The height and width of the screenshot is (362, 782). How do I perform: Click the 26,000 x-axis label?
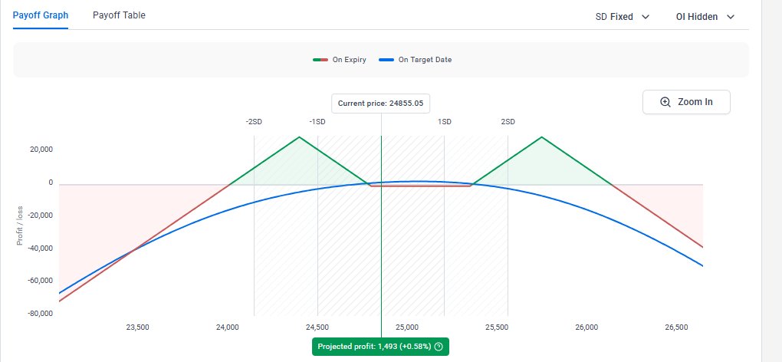586,327
